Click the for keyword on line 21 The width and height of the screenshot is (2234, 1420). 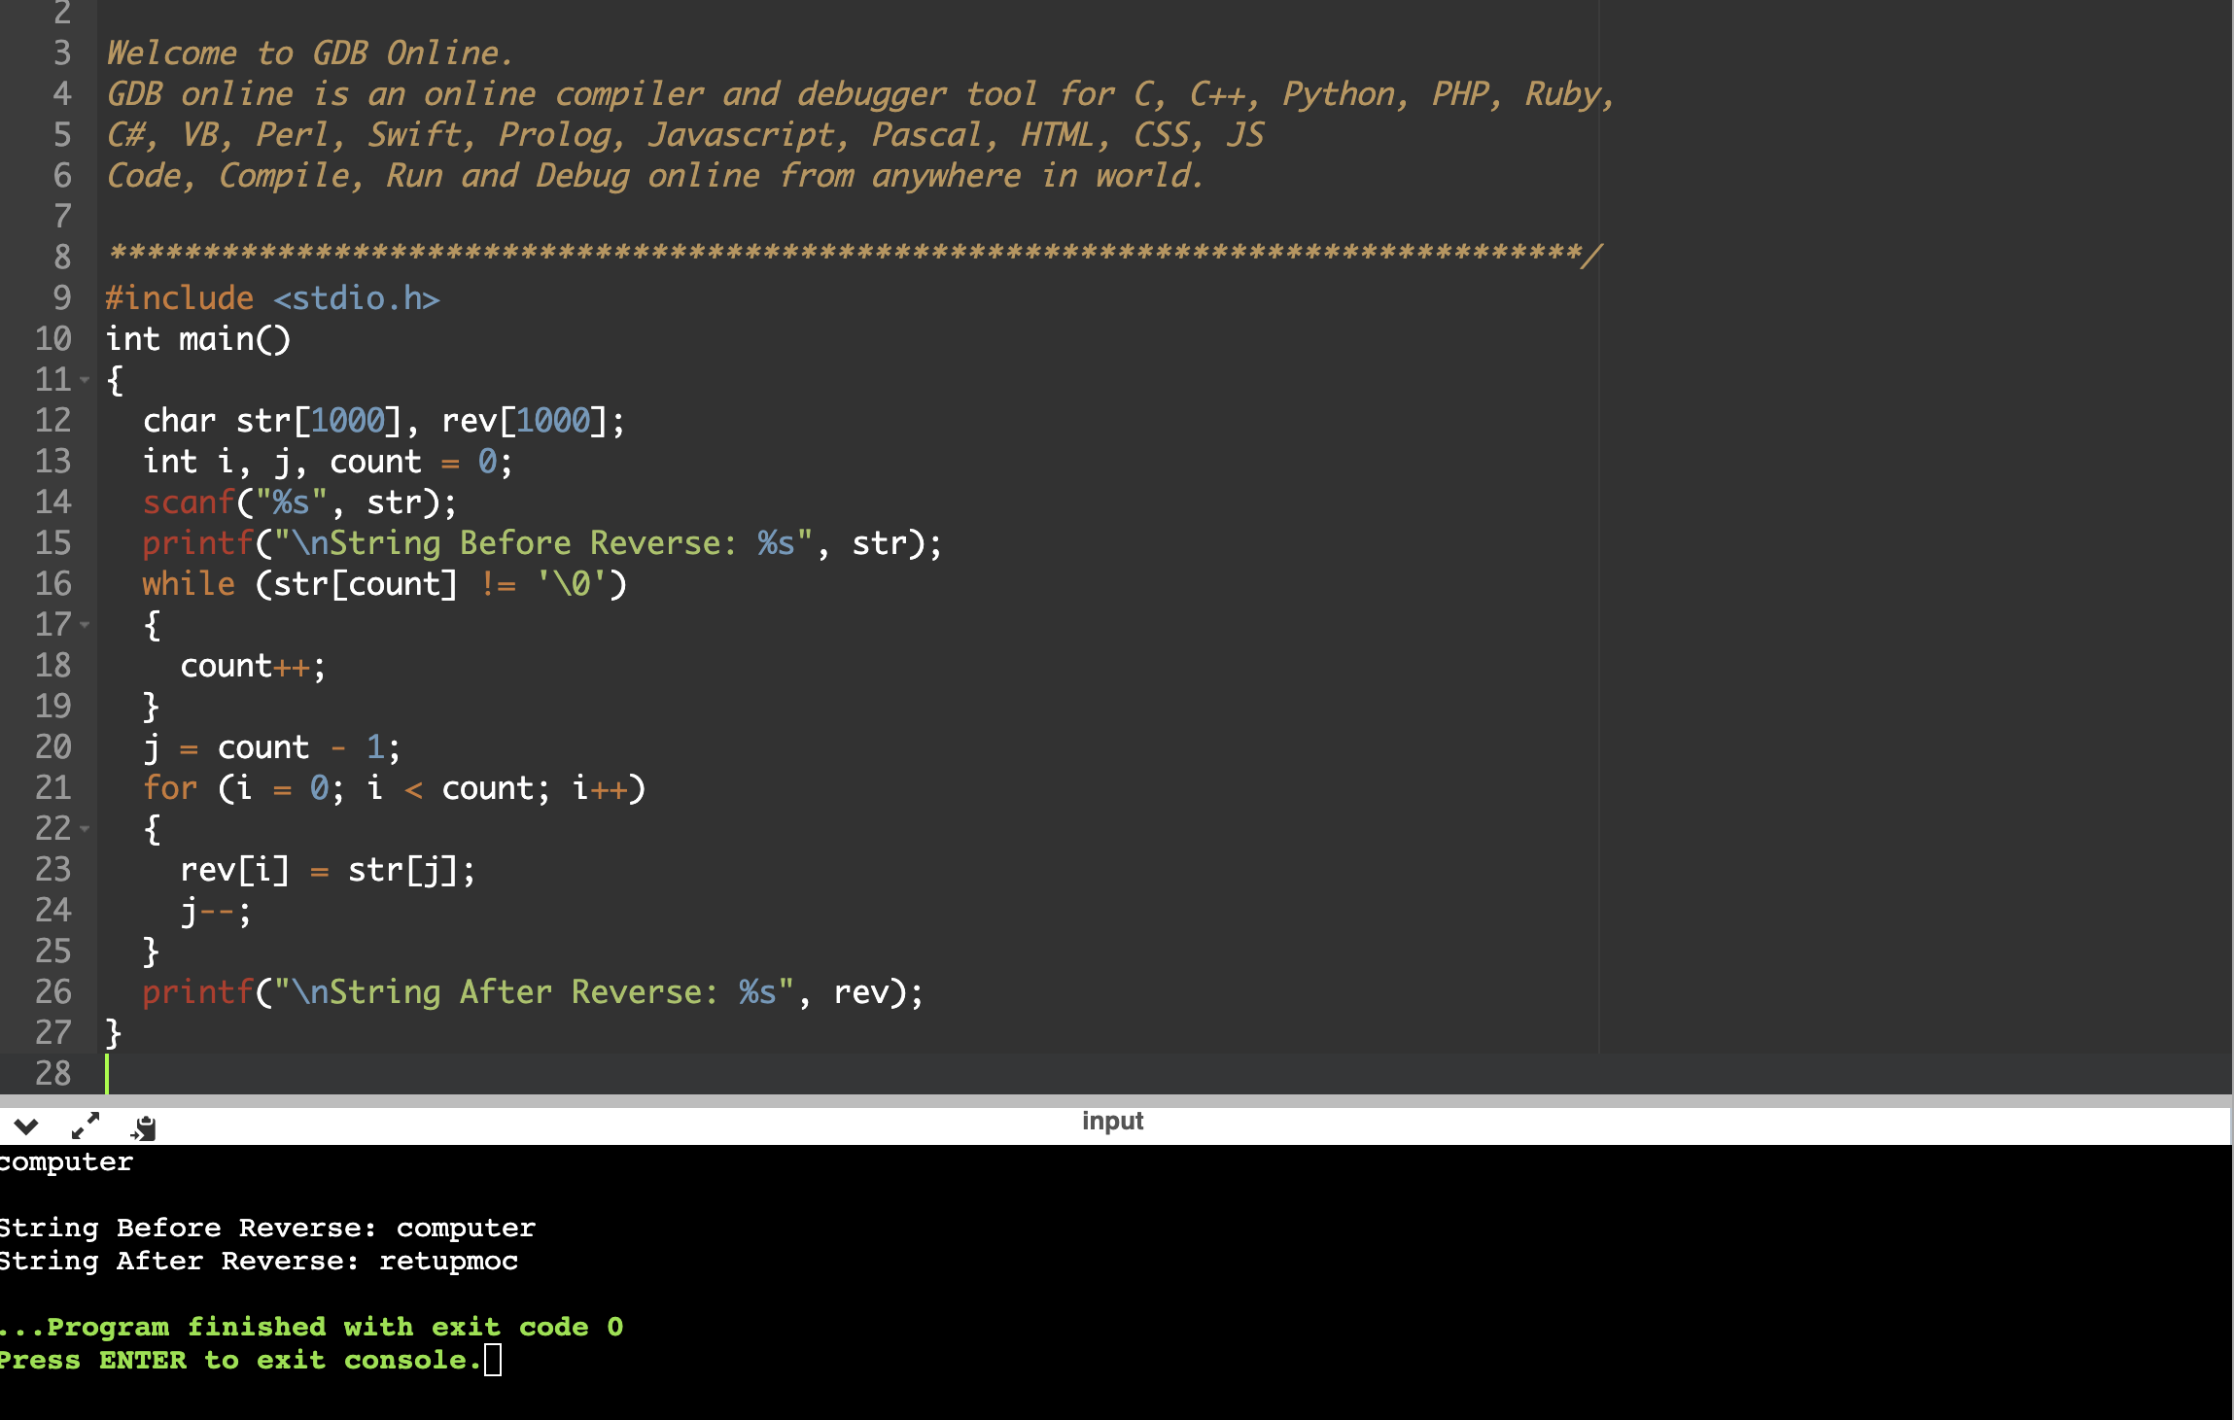[170, 788]
